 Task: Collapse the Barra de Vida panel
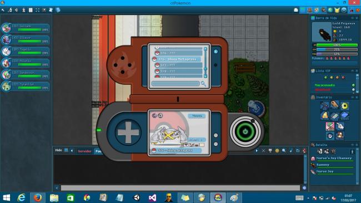[x=353, y=18]
